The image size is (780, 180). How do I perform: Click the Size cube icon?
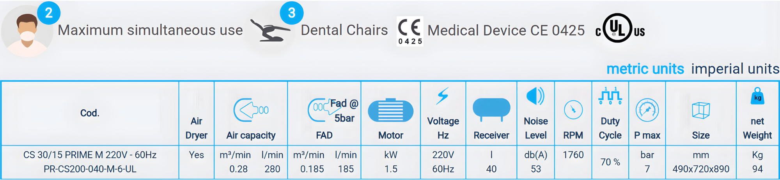pos(700,110)
